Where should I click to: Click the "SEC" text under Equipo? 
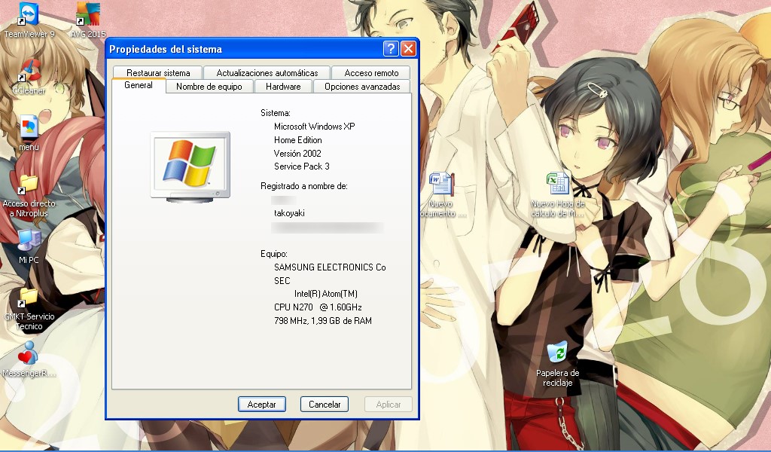[x=282, y=281]
